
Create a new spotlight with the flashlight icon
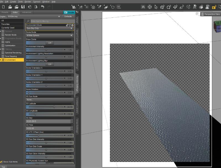click(99, 7)
